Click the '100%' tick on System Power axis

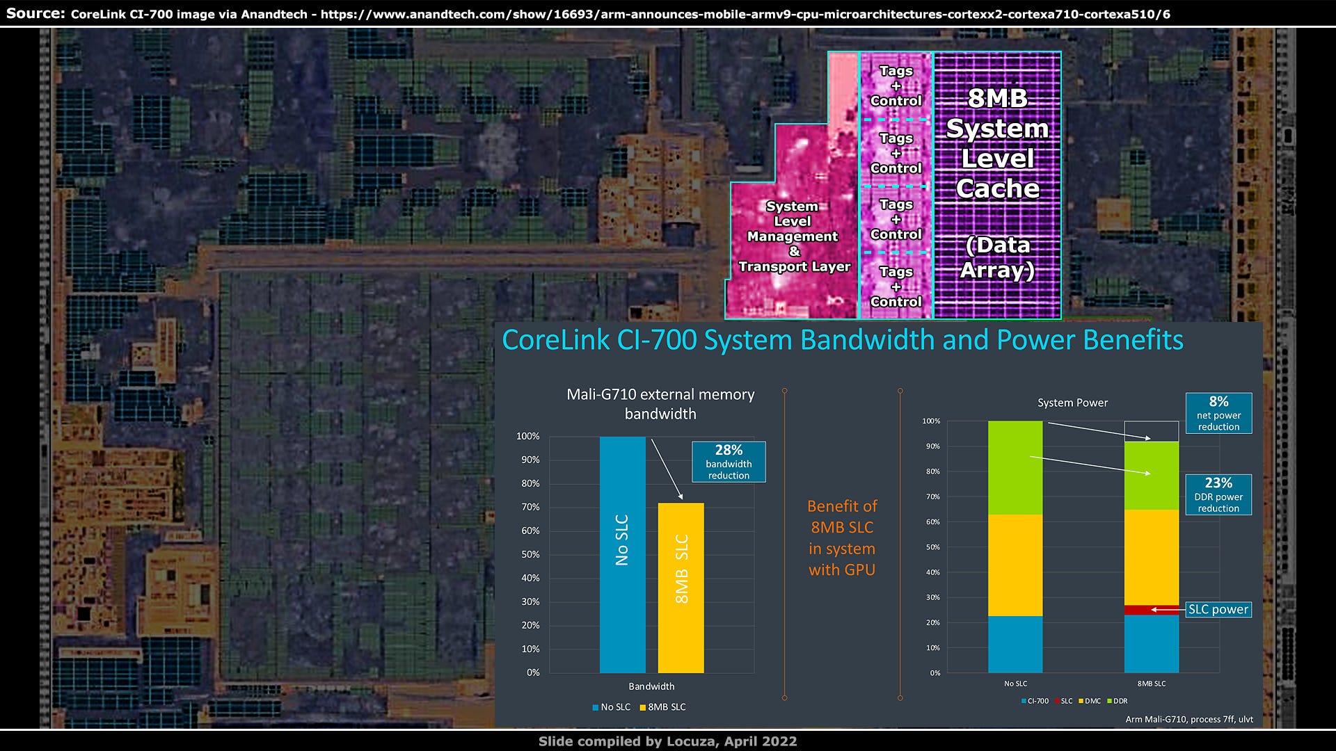coord(931,421)
